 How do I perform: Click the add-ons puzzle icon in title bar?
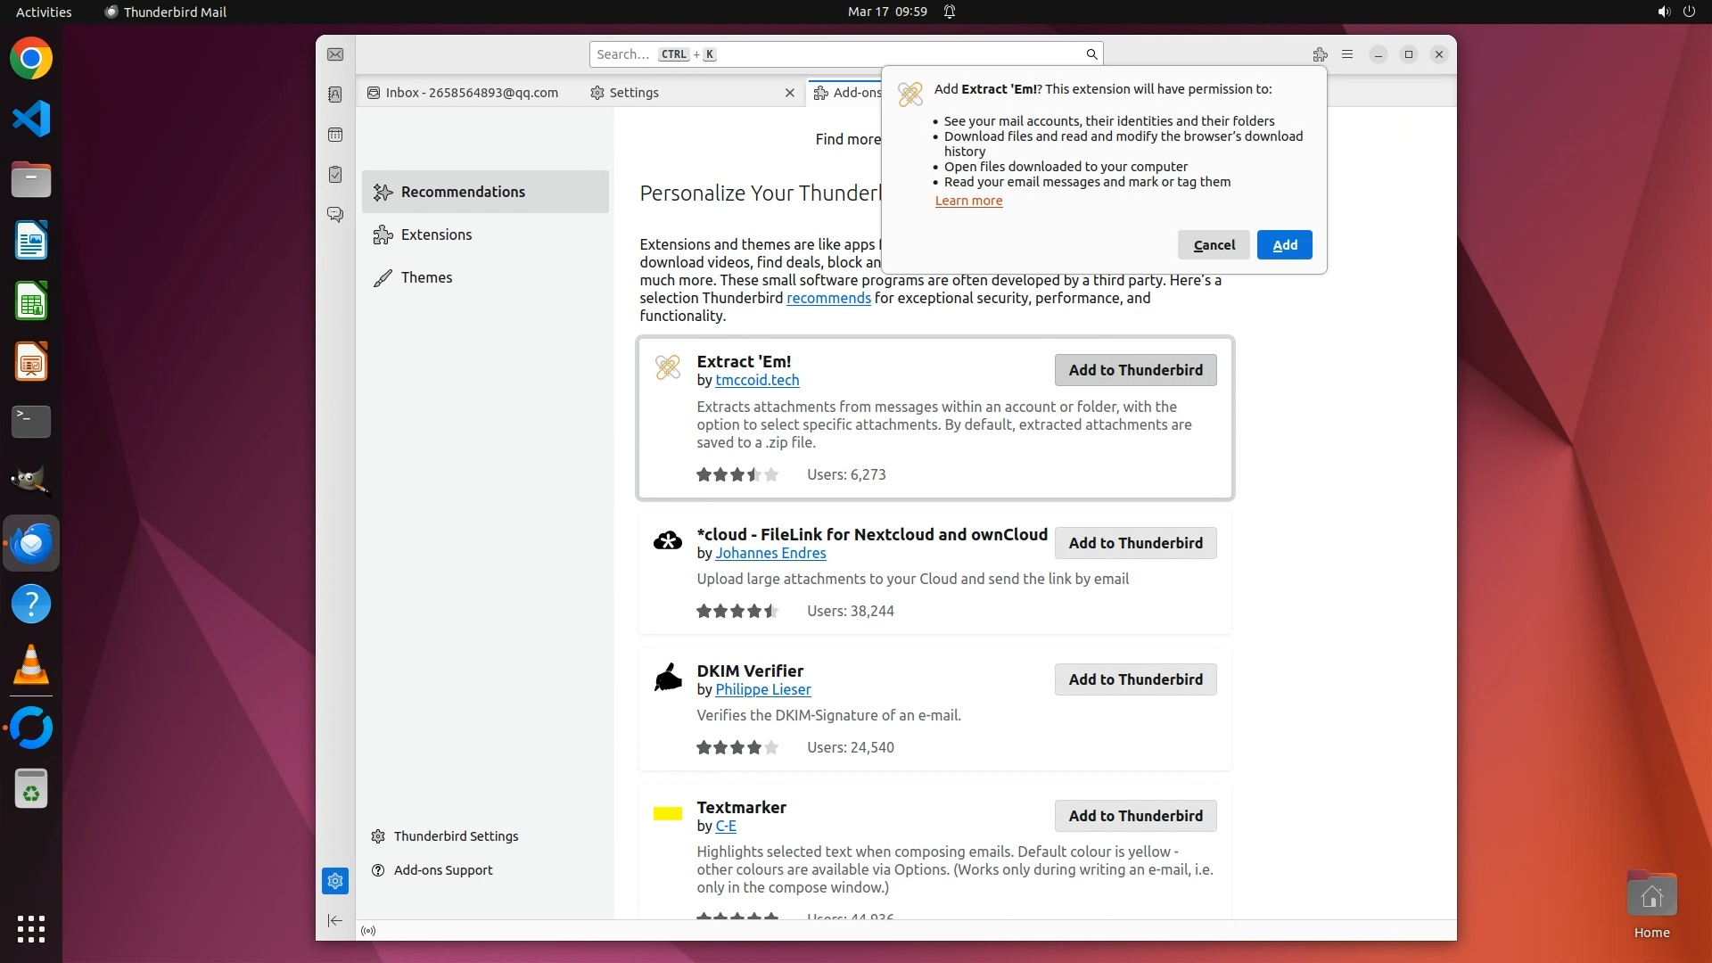pos(1320,54)
